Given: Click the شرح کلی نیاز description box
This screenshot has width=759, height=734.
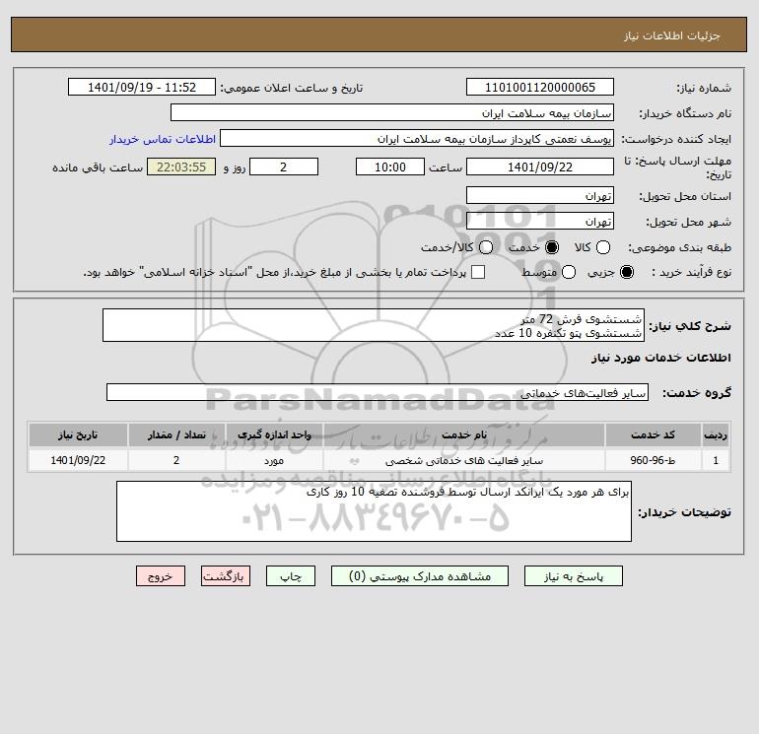Looking at the screenshot, I should pos(374,326).
